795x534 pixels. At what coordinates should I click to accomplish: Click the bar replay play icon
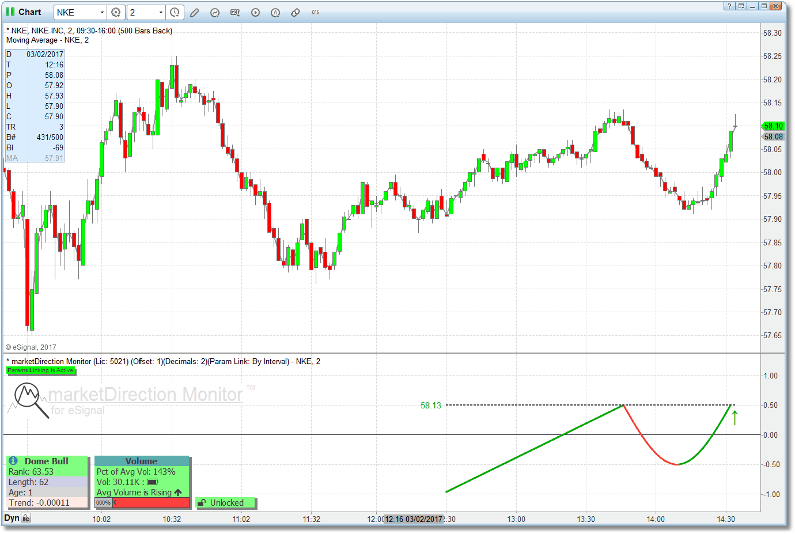(255, 13)
